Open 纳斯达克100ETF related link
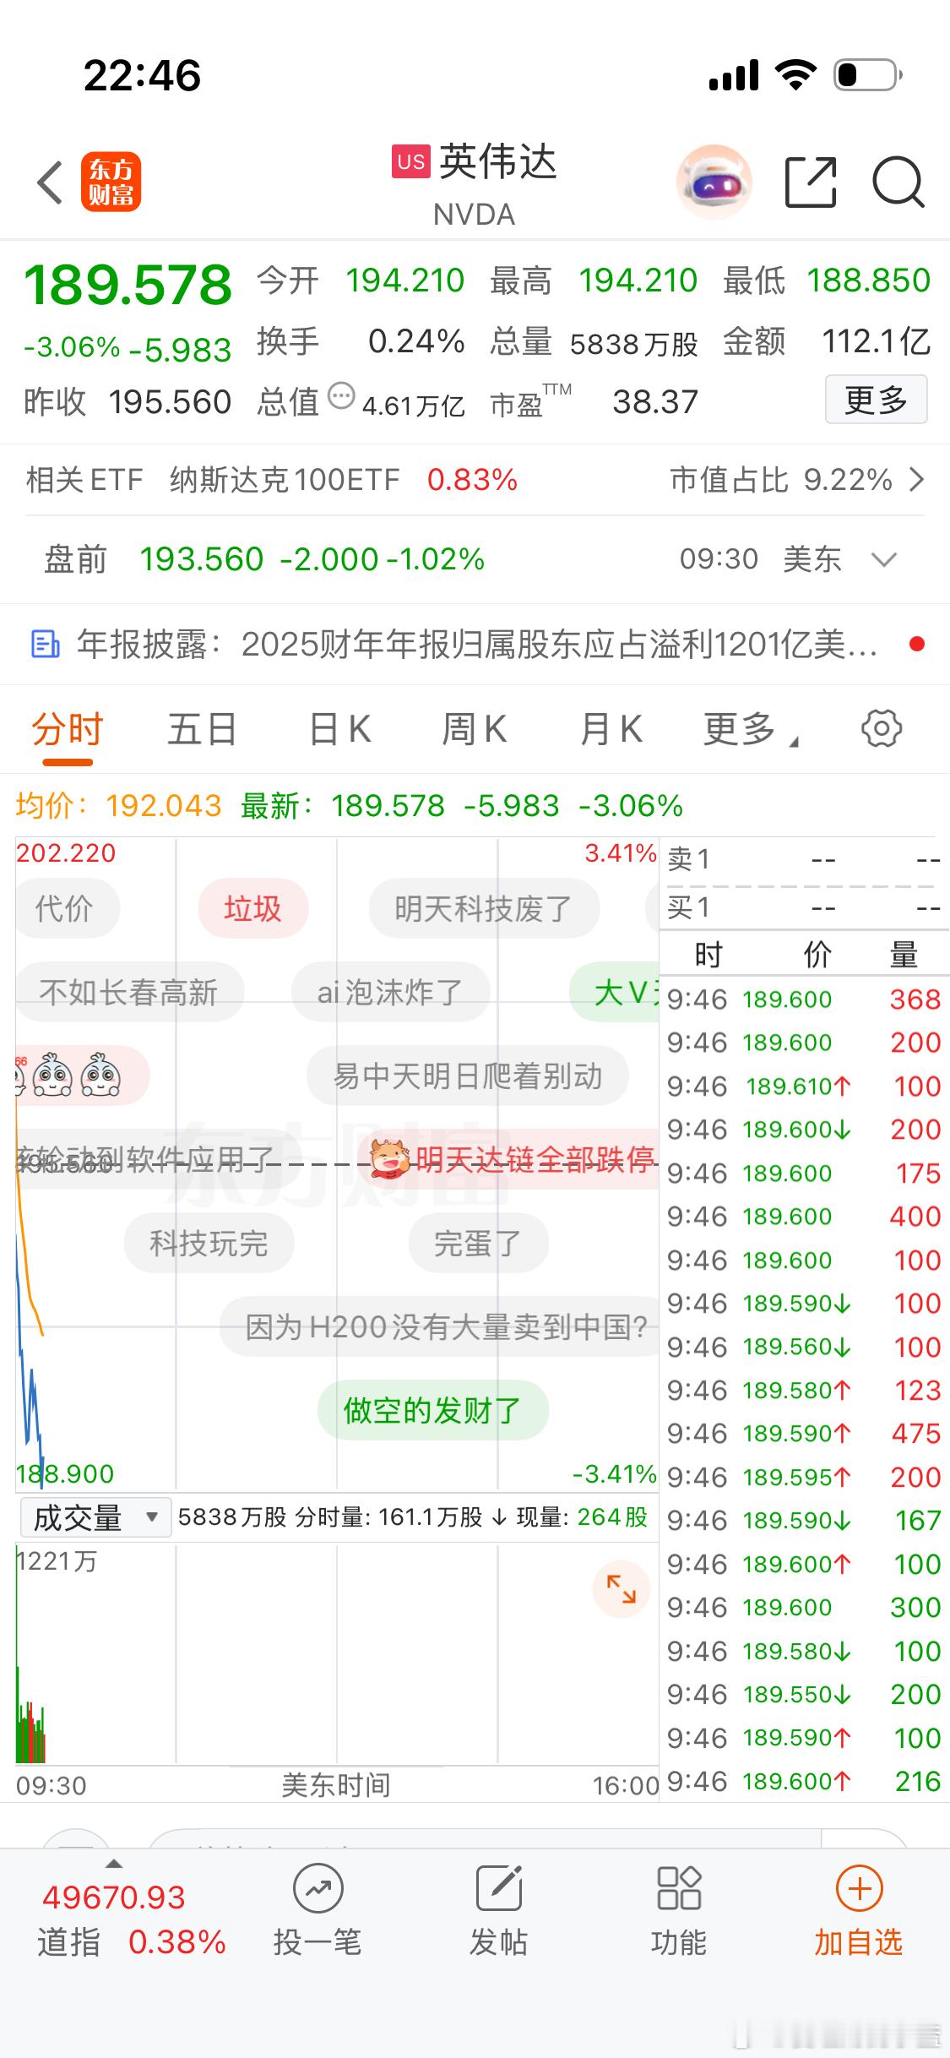 284,480
